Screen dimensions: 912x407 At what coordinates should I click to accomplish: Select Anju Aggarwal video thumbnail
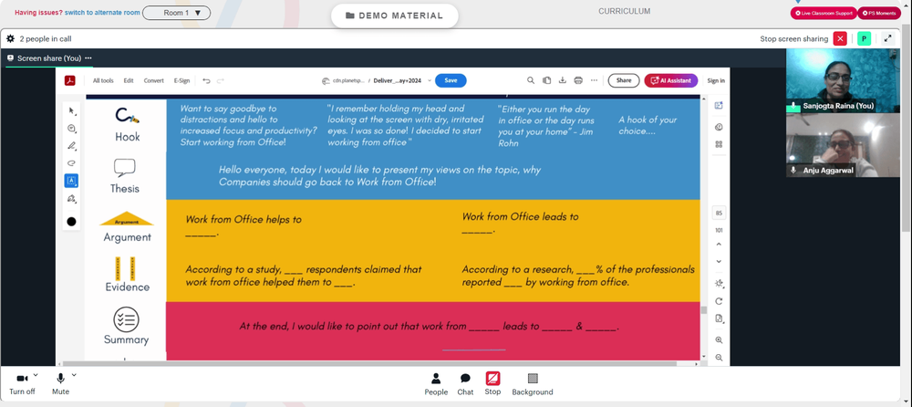tap(843, 145)
